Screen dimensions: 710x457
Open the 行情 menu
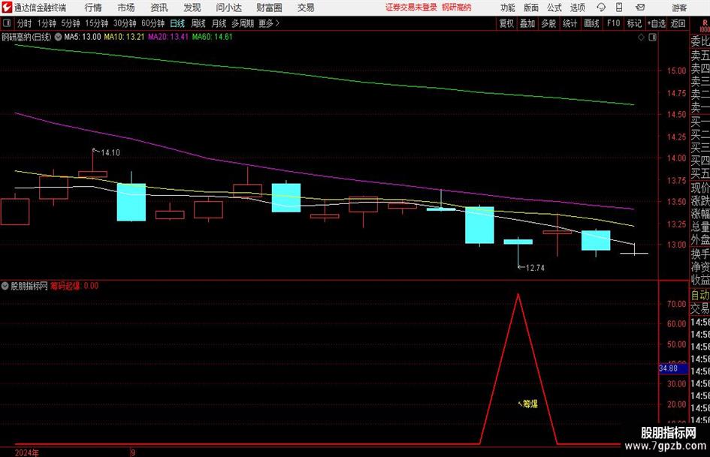tap(93, 8)
